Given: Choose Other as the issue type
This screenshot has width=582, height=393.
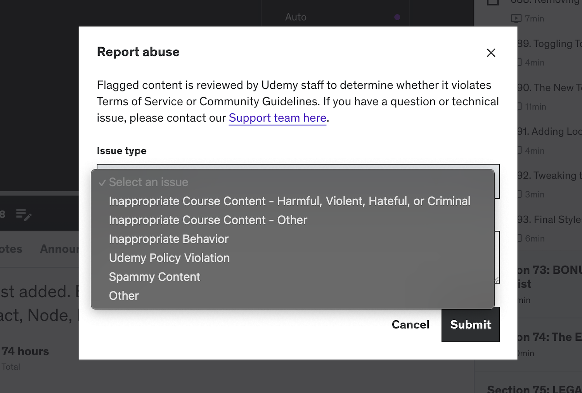Looking at the screenshot, I should [124, 296].
